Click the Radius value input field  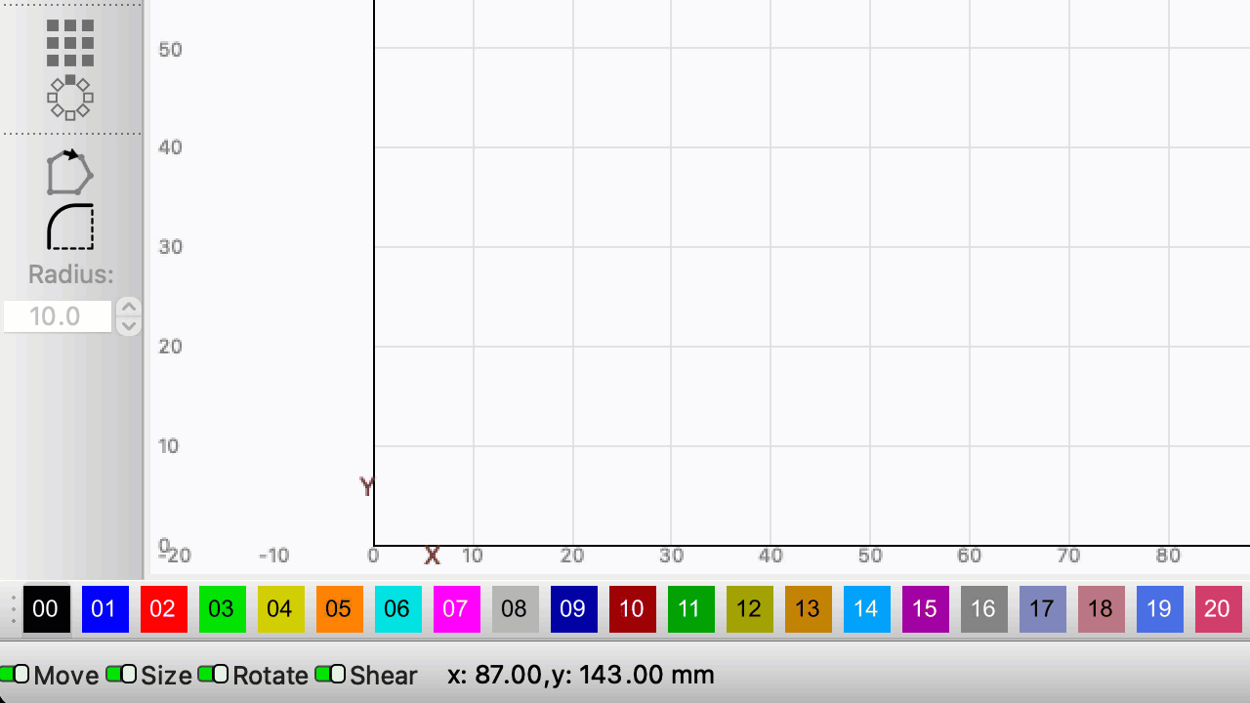click(58, 316)
